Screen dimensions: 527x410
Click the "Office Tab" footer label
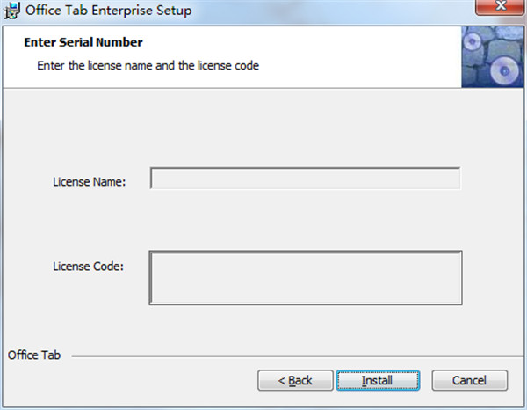tap(33, 355)
